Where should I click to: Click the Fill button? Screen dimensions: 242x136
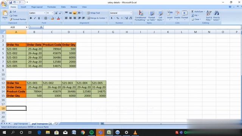(195, 15)
